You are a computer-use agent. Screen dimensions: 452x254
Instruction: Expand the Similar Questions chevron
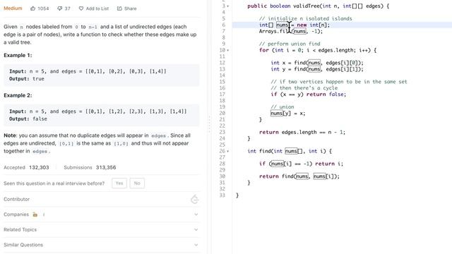(196, 245)
